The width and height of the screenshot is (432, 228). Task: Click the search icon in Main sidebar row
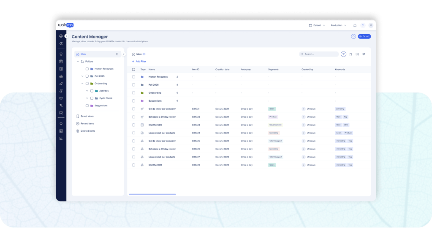tap(117, 54)
